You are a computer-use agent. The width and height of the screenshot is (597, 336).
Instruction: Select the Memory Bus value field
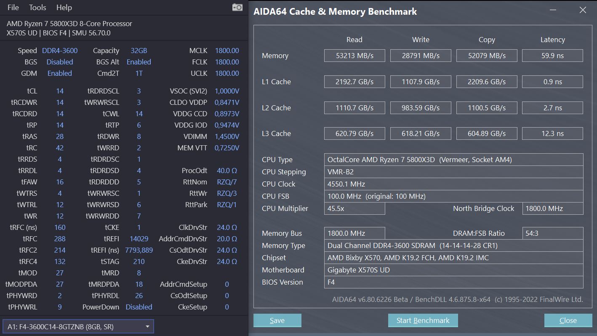pos(354,233)
